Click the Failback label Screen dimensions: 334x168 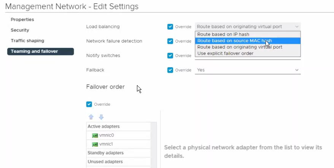point(95,70)
